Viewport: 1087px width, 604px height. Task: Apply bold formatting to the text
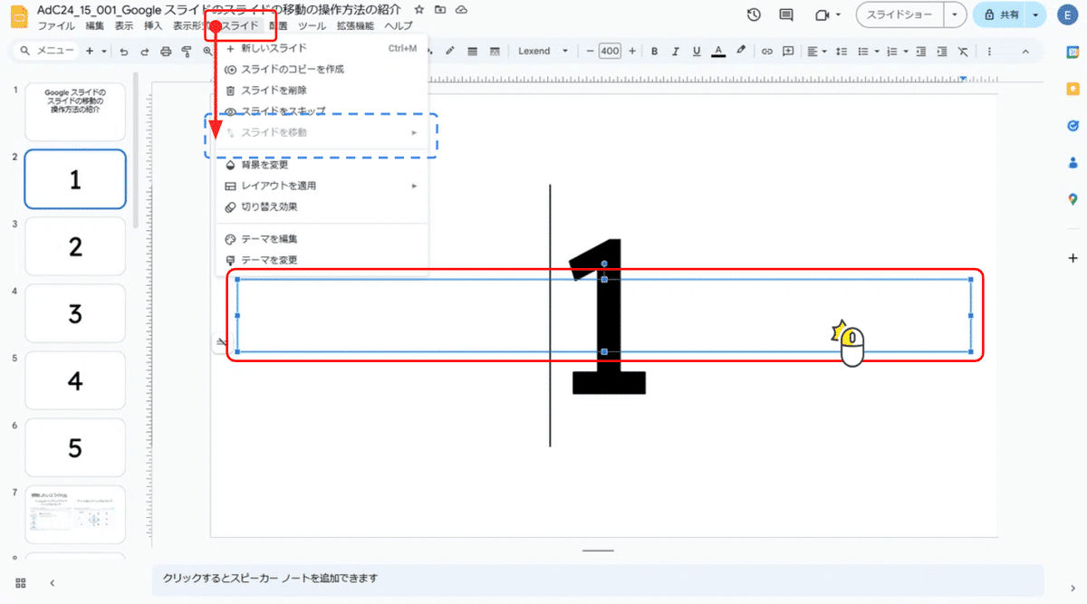click(x=654, y=51)
